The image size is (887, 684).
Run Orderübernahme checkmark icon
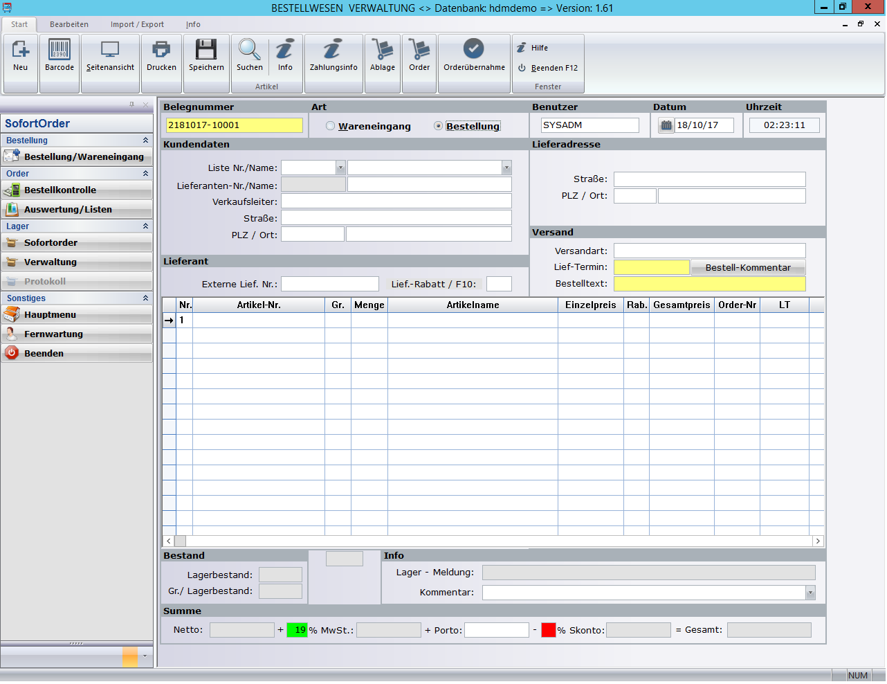474,55
